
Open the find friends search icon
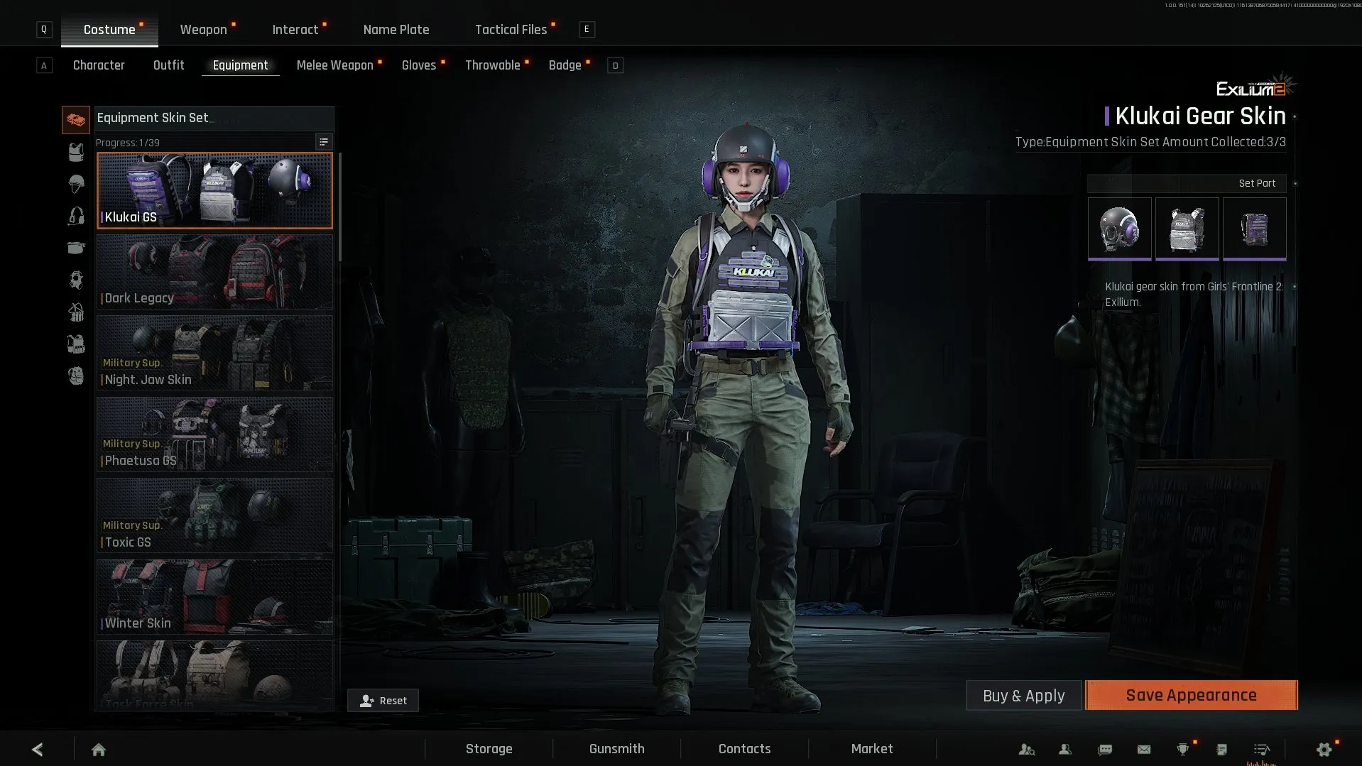coord(1026,749)
